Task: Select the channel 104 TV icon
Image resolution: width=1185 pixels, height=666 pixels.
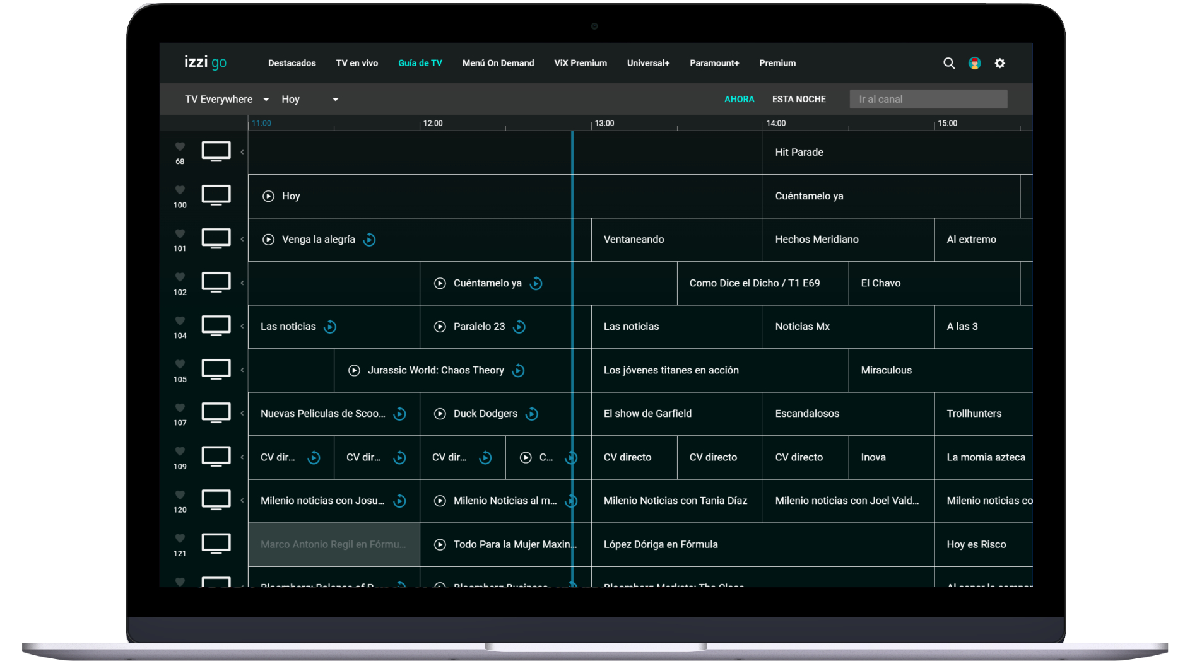Action: (216, 326)
